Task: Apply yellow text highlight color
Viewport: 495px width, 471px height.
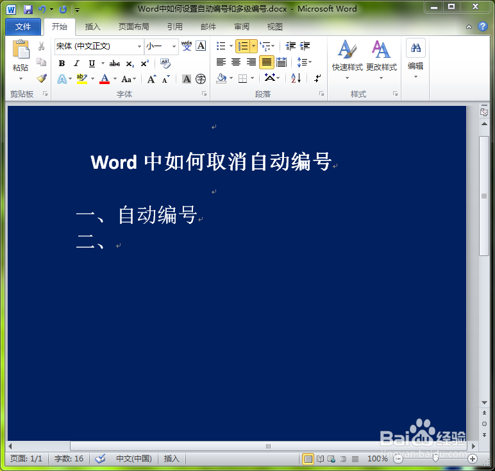Action: click(82, 79)
